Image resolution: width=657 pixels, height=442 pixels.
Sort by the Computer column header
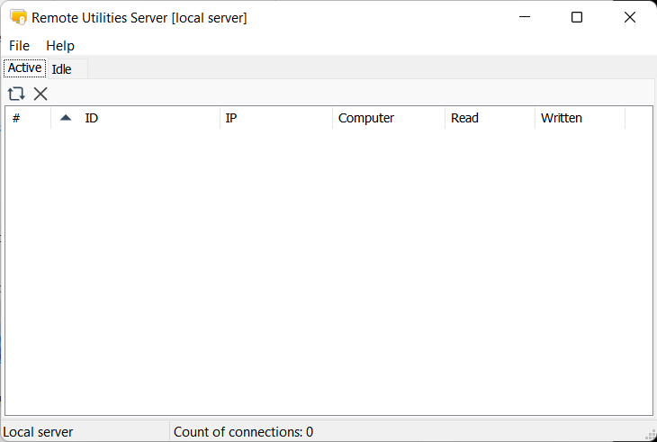click(x=389, y=118)
